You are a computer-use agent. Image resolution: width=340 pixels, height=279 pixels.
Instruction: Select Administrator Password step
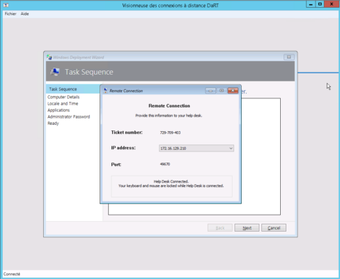coord(69,116)
